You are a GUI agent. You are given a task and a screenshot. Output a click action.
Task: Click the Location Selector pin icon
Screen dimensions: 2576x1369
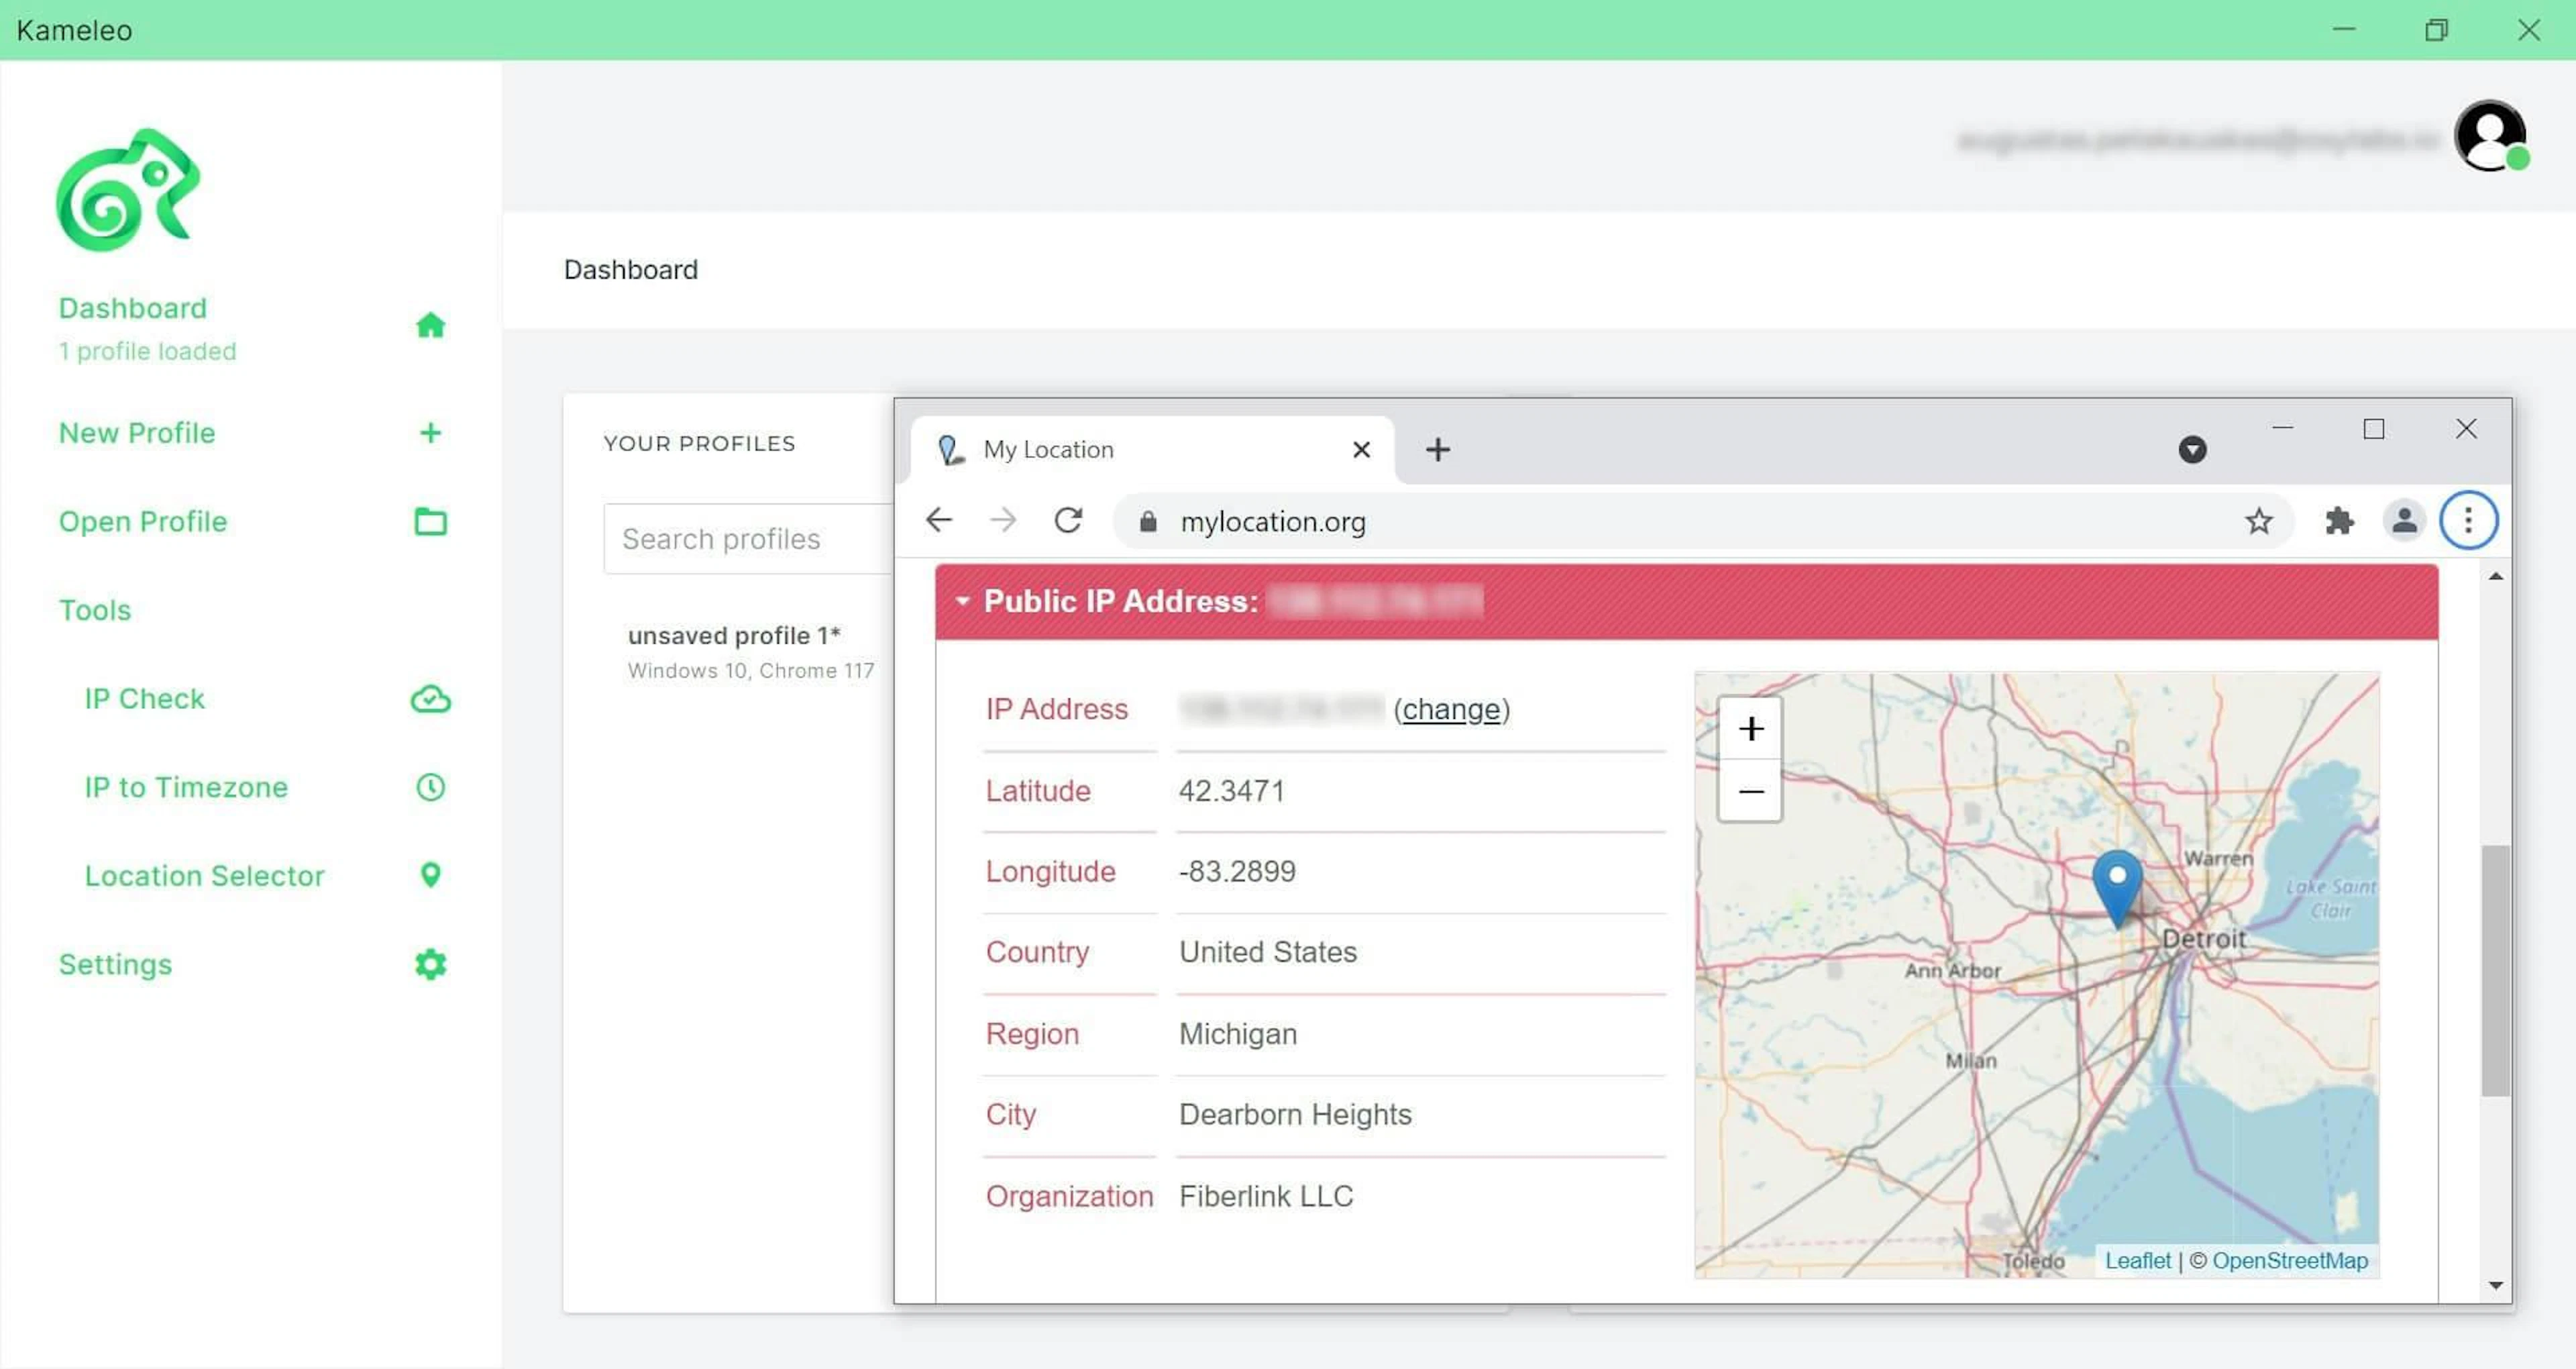[430, 876]
